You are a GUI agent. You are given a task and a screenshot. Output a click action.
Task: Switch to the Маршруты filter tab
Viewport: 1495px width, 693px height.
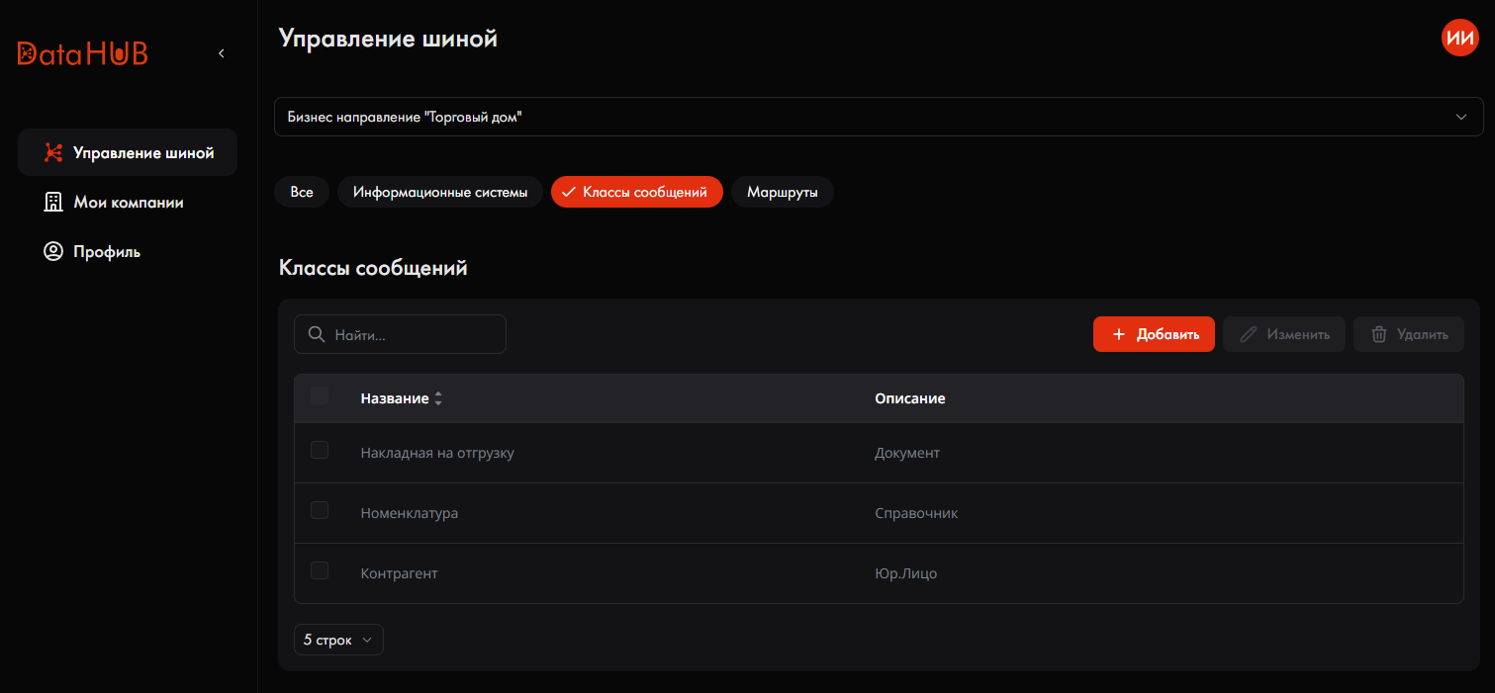(783, 192)
